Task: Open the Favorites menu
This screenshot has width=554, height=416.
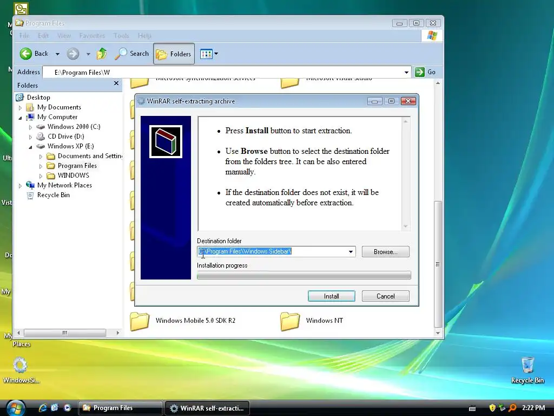Action: pyautogui.click(x=92, y=35)
